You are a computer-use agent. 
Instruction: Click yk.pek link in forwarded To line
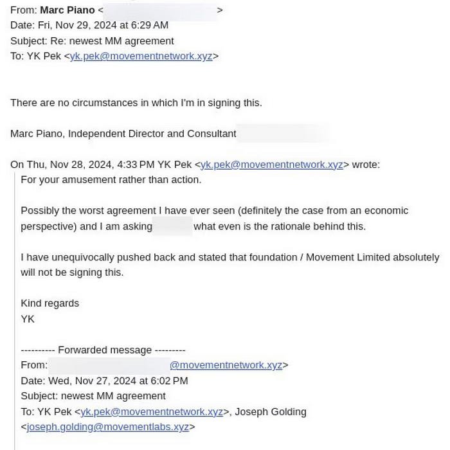tap(152, 412)
